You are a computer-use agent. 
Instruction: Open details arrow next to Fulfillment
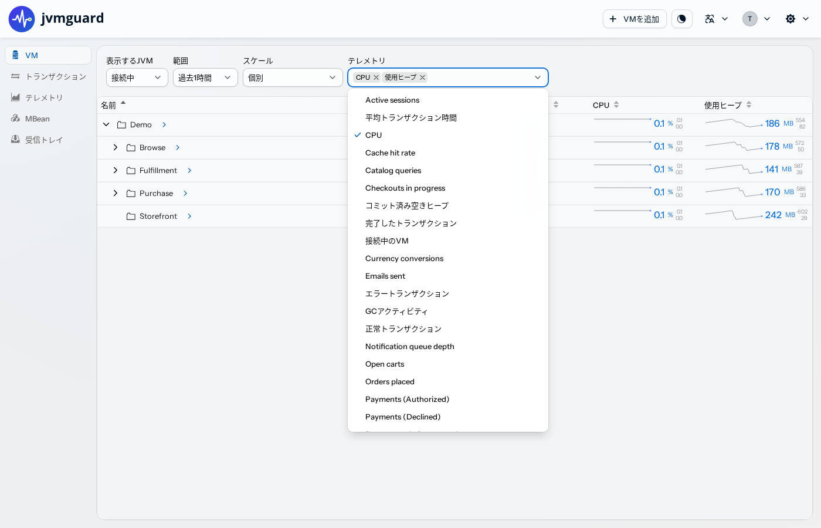(189, 171)
